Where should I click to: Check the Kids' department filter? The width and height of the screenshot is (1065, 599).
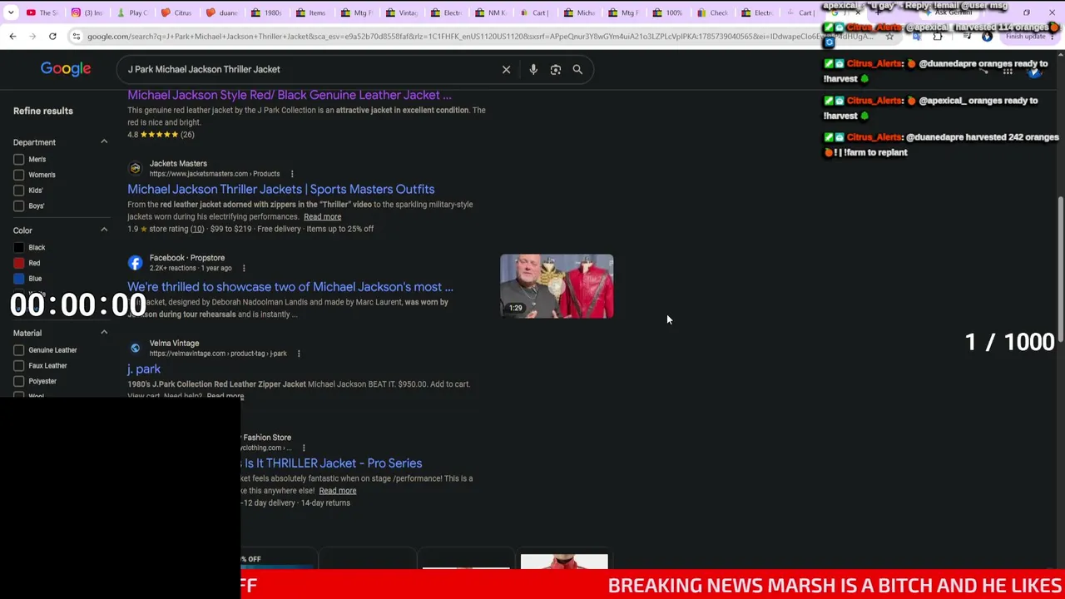pos(19,191)
